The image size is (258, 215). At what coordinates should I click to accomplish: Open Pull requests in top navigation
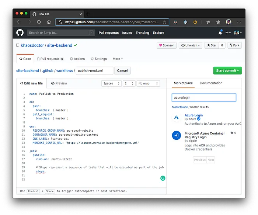pyautogui.click(x=109, y=33)
